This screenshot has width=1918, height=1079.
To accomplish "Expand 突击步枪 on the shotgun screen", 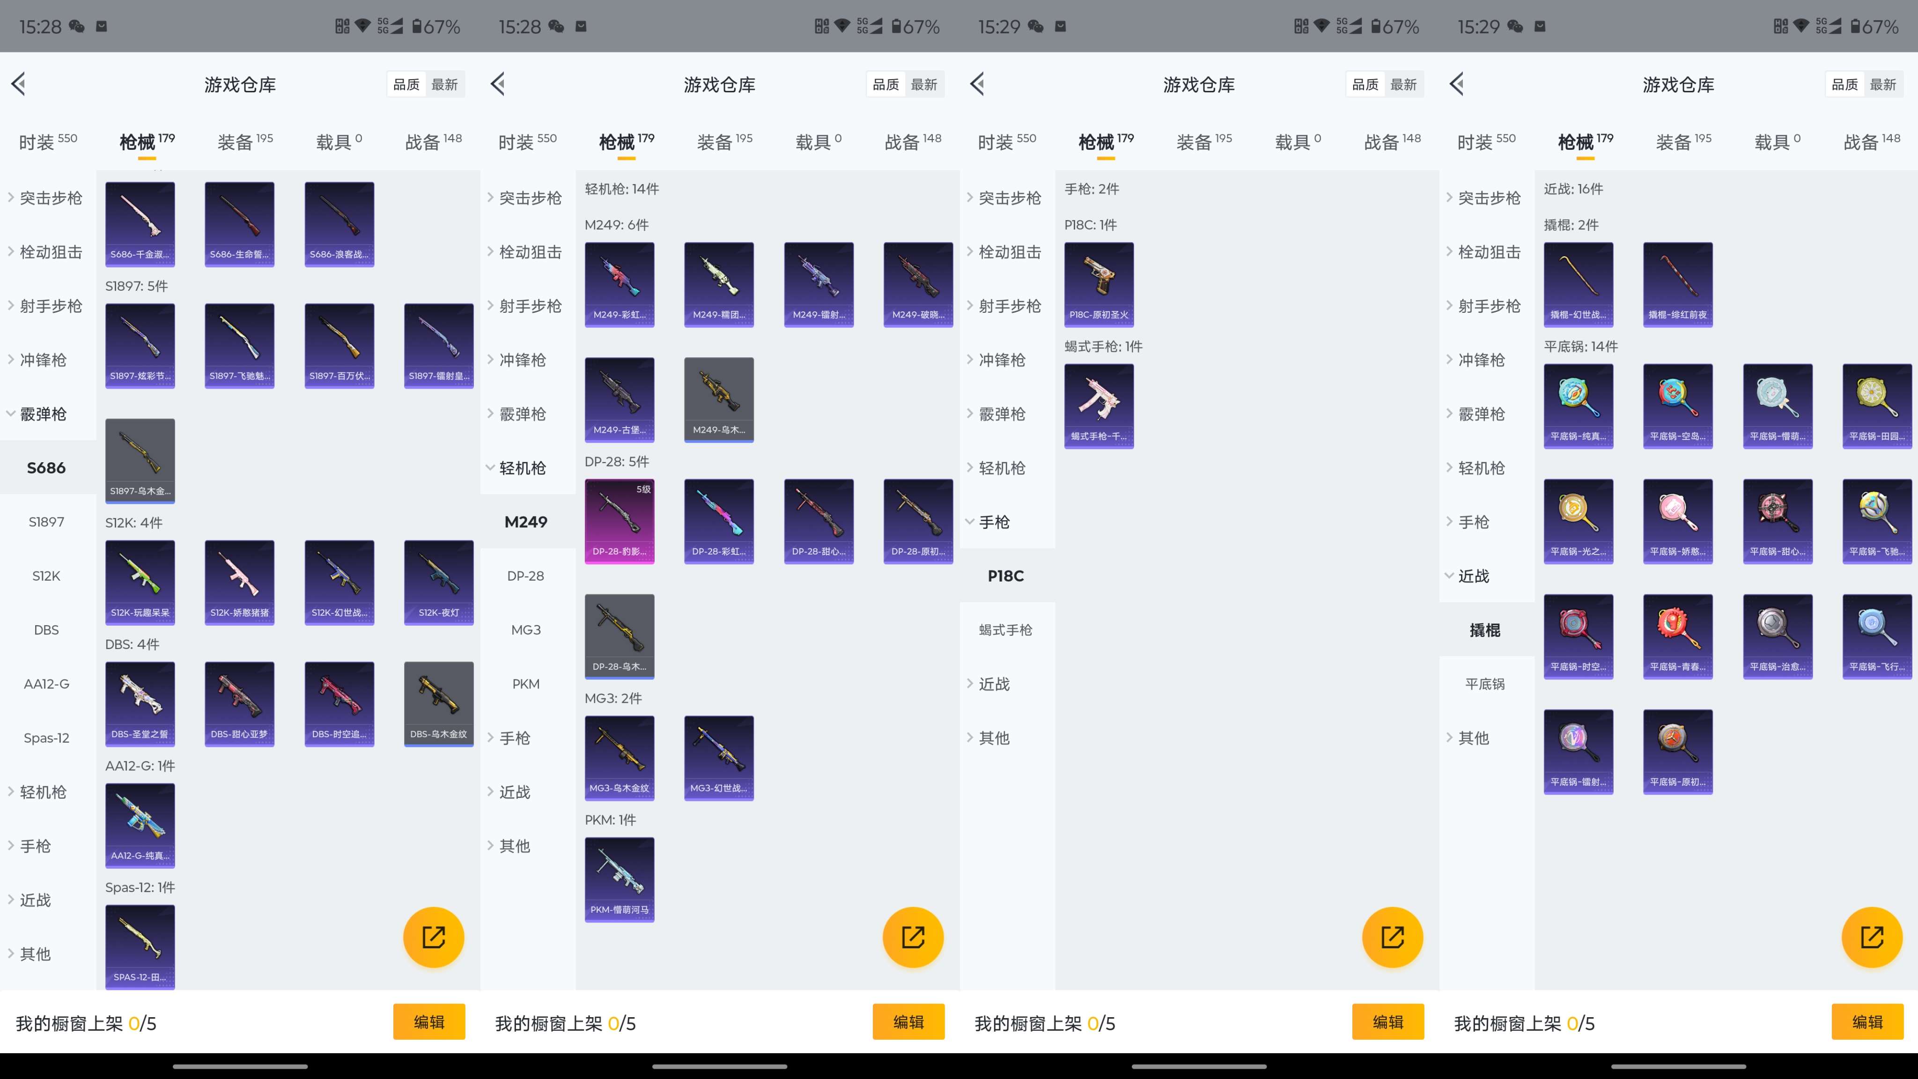I will tap(48, 197).
